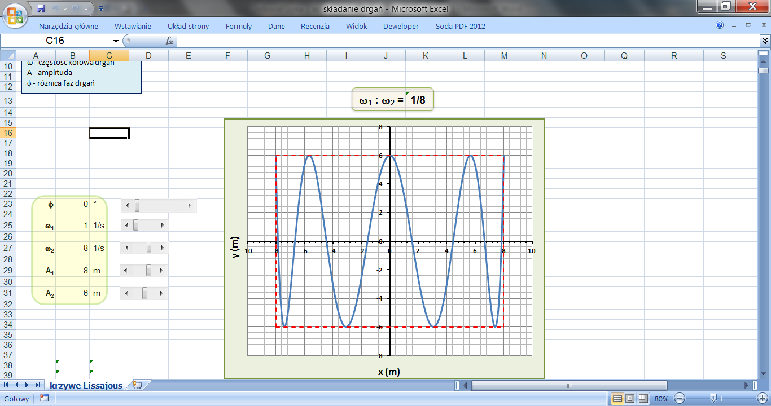
Task: Go to the Formuły tab
Action: tap(239, 26)
